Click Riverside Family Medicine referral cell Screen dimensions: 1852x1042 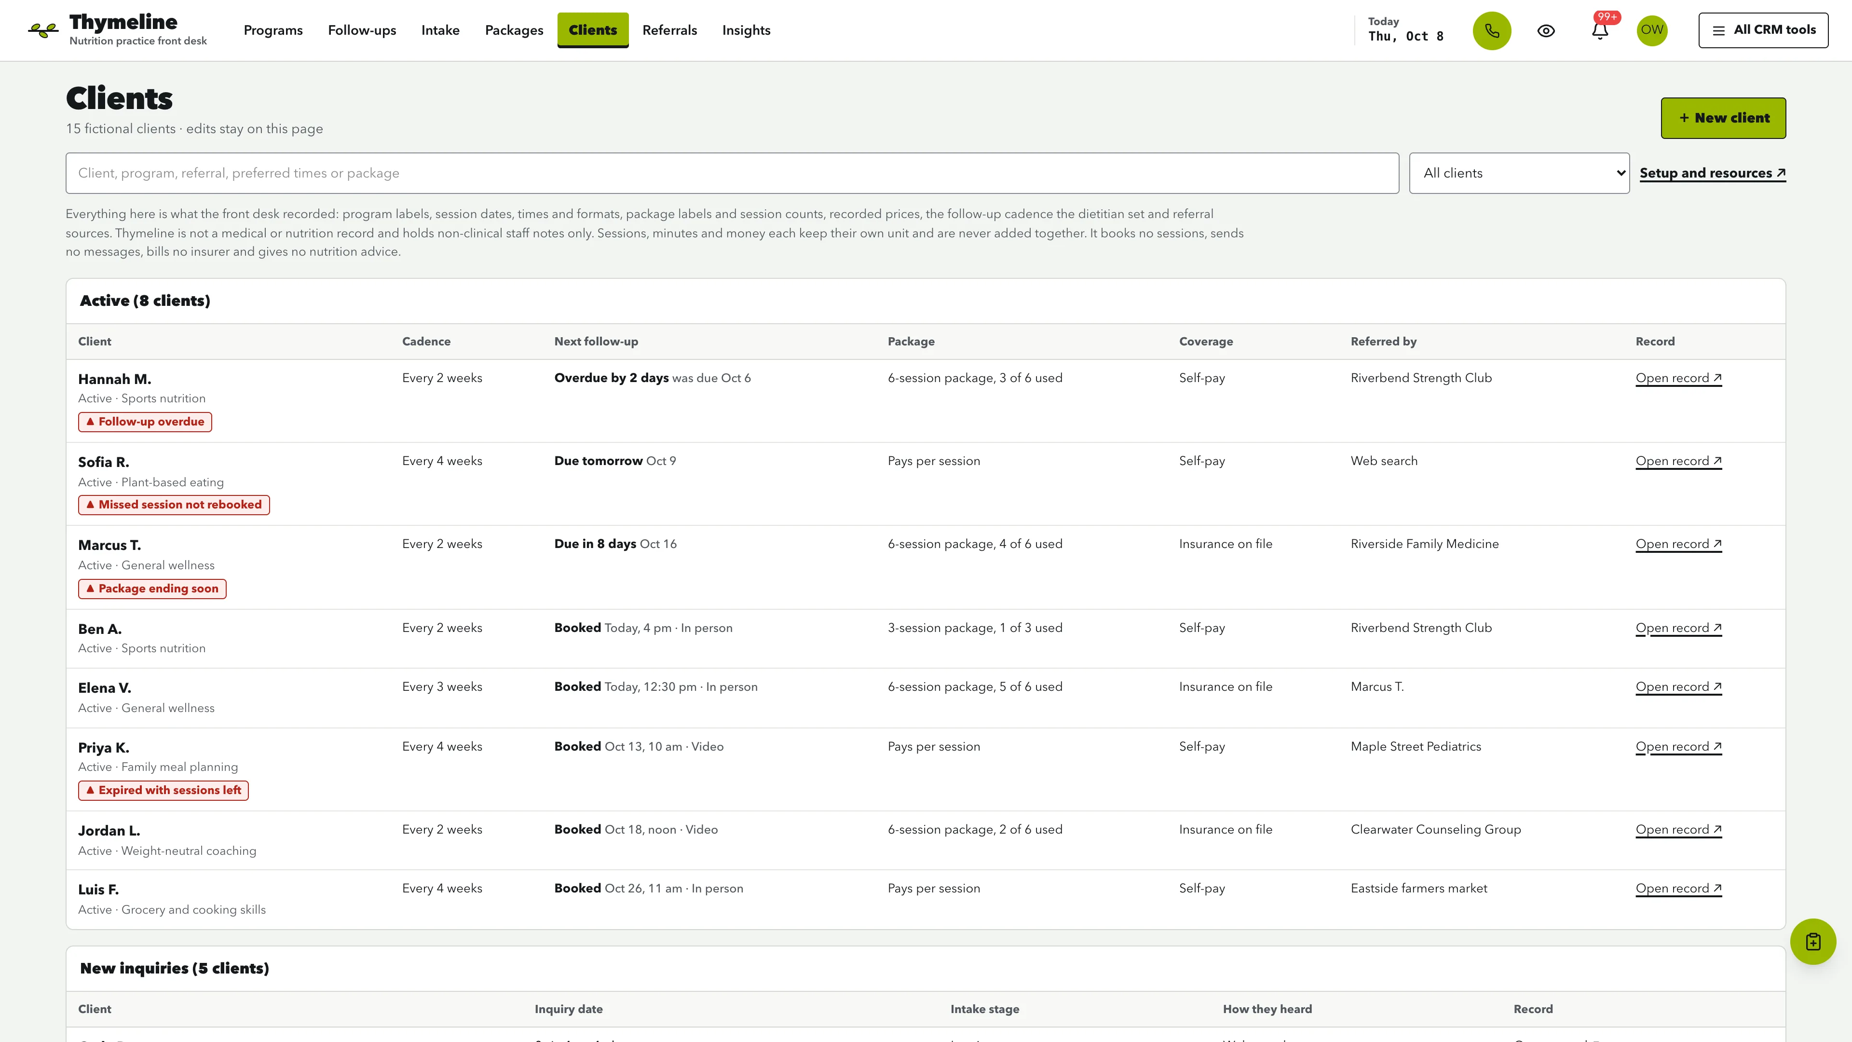[x=1424, y=544]
